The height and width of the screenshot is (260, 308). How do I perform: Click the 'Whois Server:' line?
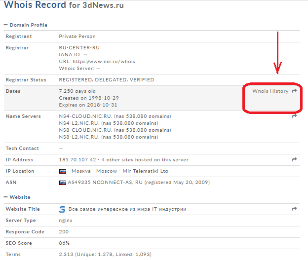click(79, 69)
